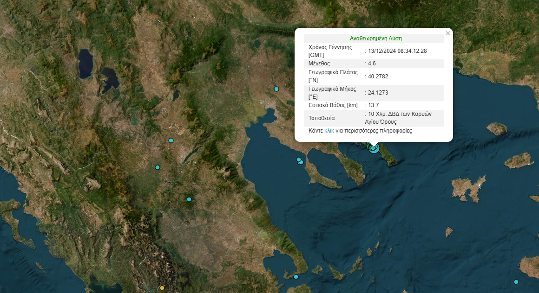539x293 pixels.
Task: Click the large island southeast of the popup
Action: [x=468, y=189]
